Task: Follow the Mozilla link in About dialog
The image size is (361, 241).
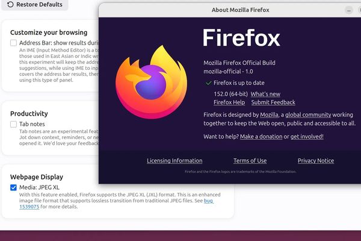Action: coord(269,115)
